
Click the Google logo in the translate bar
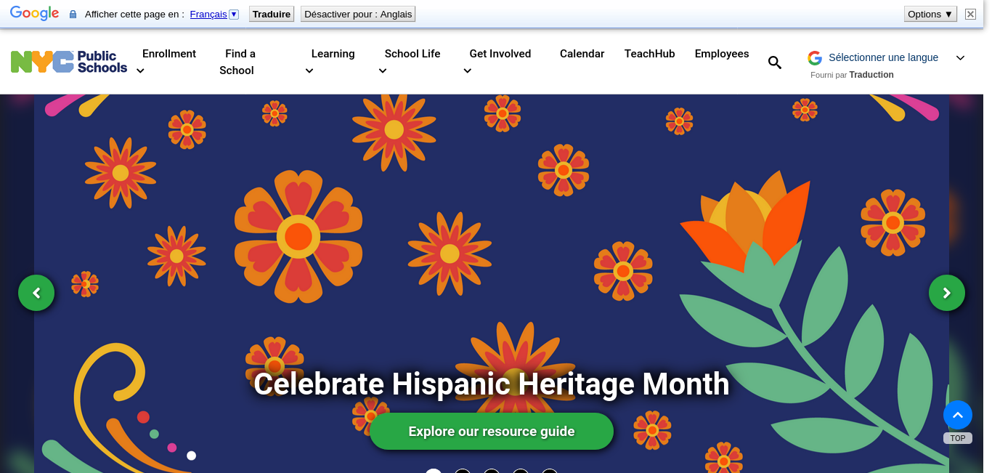(34, 14)
